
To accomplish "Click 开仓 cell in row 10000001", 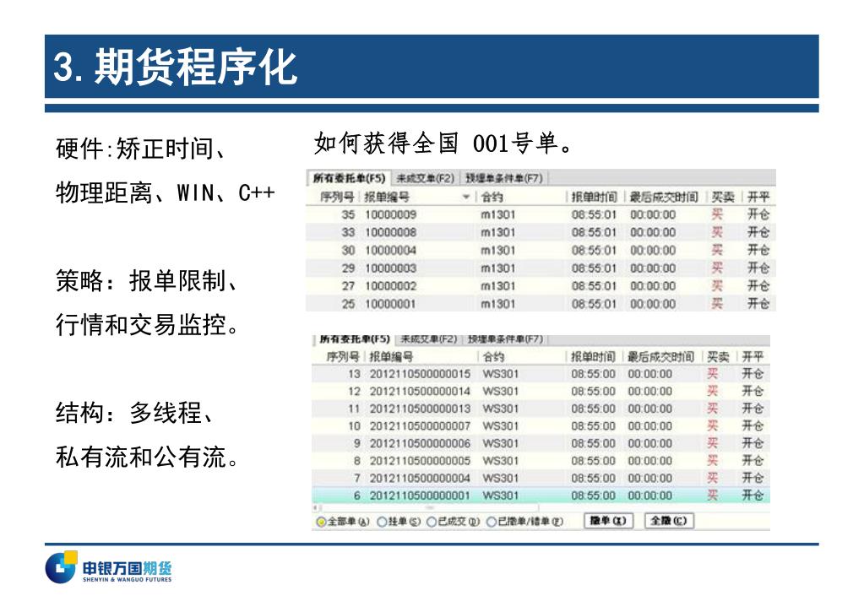I will pos(758,304).
